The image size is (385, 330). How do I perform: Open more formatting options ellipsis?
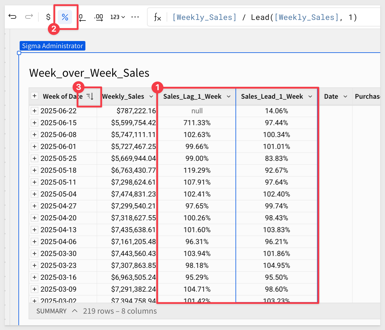coord(135,17)
